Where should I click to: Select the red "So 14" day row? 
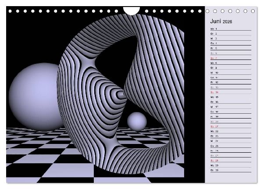[231, 92]
